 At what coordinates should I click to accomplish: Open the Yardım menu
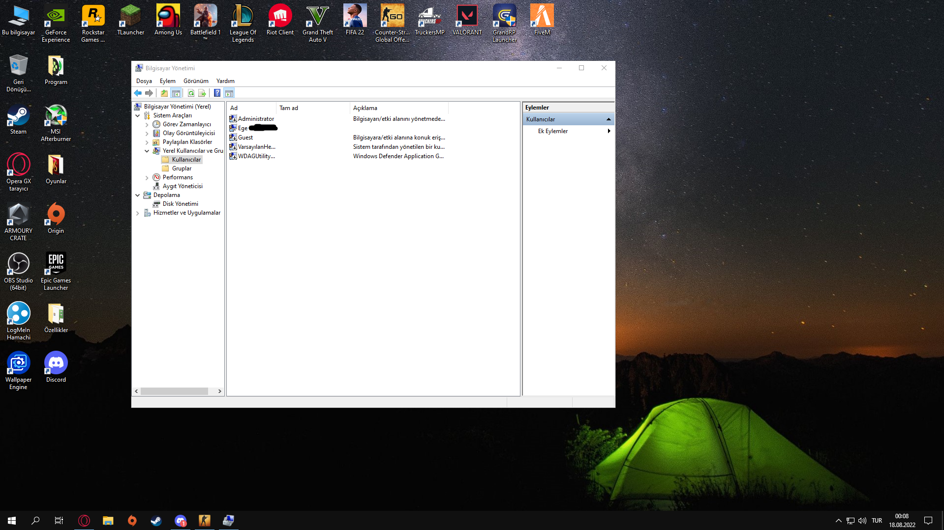tap(225, 81)
